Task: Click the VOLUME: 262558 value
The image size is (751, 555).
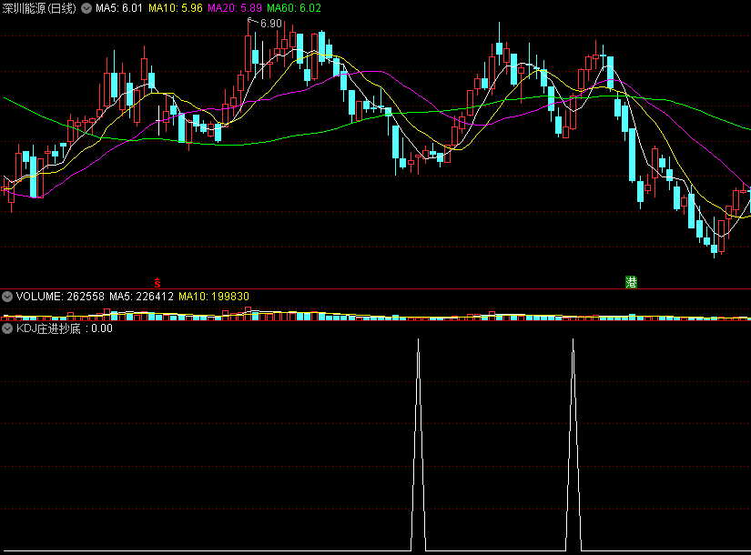Action: click(60, 297)
